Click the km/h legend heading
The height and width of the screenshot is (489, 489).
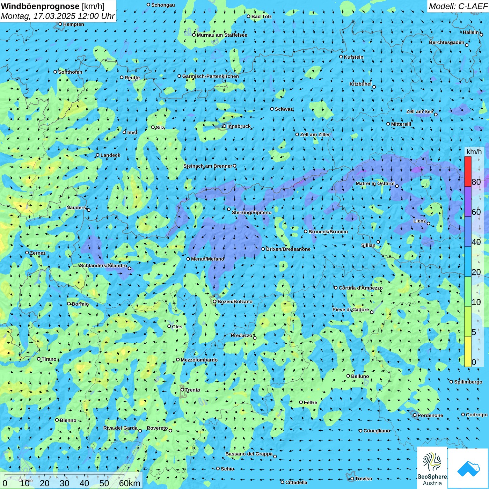pyautogui.click(x=474, y=152)
